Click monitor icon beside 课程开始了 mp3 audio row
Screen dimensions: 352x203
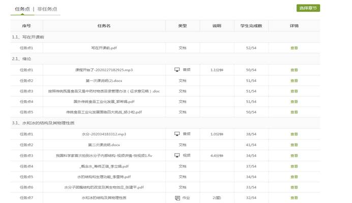tap(177, 70)
